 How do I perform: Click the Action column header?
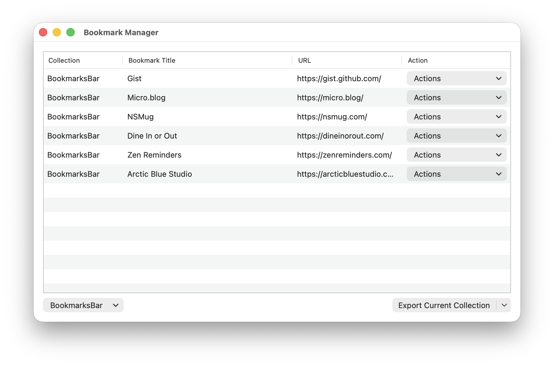click(x=417, y=60)
